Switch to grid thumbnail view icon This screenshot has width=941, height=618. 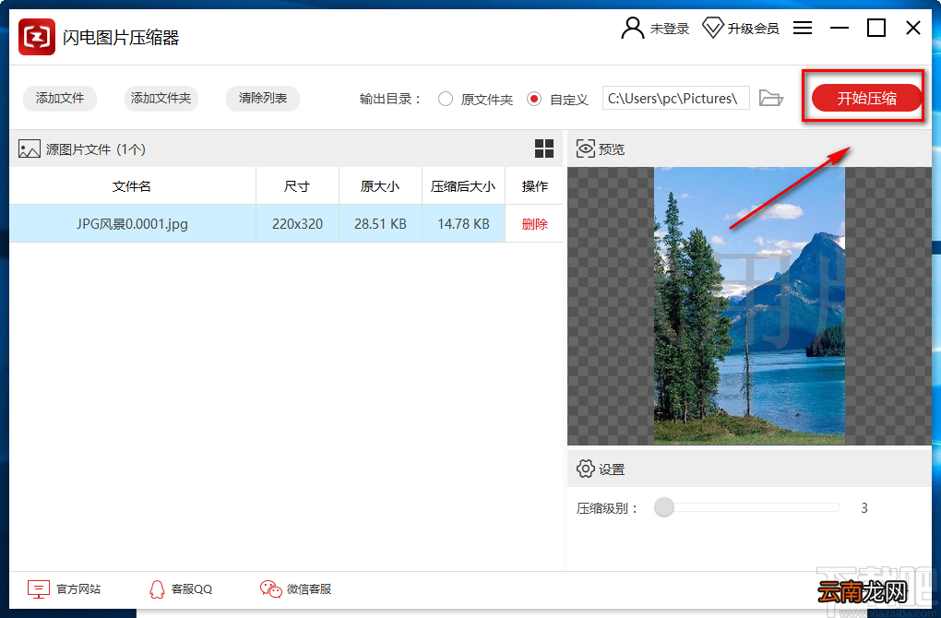[544, 149]
